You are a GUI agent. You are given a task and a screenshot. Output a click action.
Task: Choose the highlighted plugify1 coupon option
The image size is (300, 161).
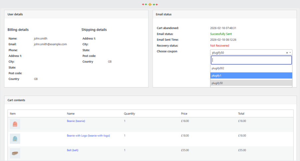point(251,76)
